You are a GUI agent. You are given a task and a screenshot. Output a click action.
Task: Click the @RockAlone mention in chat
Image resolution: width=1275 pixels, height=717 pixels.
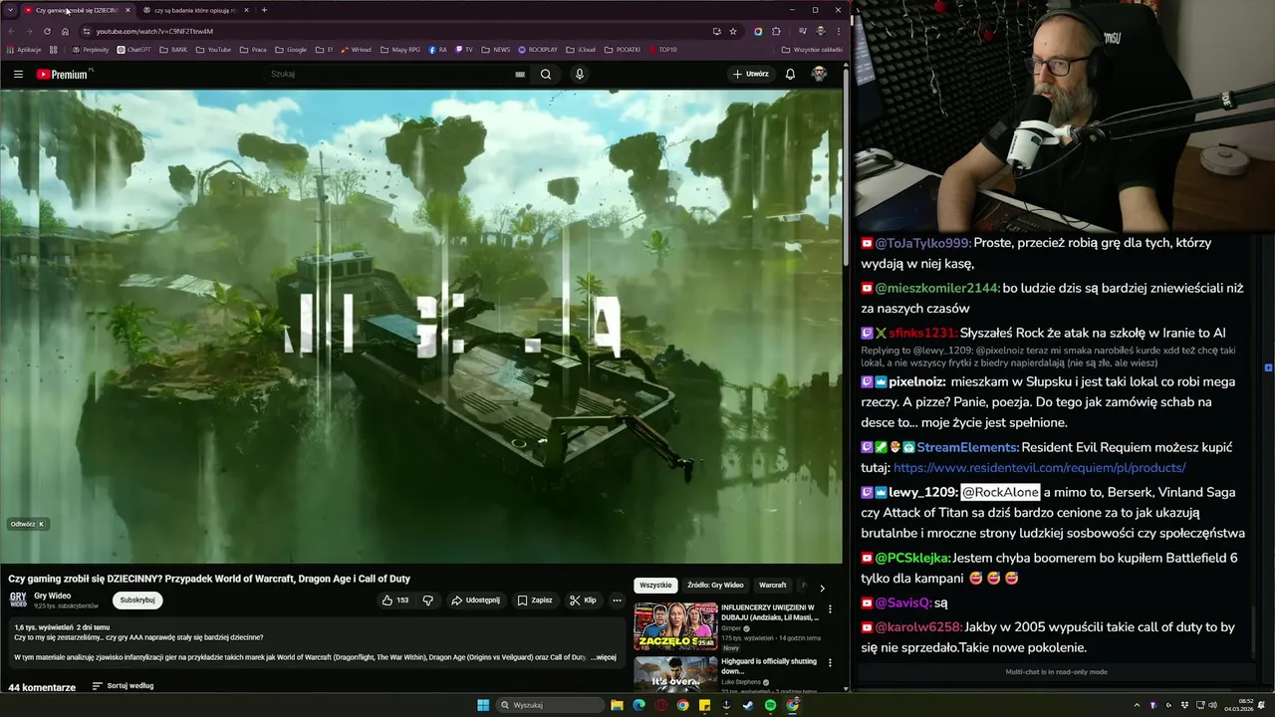pyautogui.click(x=1000, y=492)
